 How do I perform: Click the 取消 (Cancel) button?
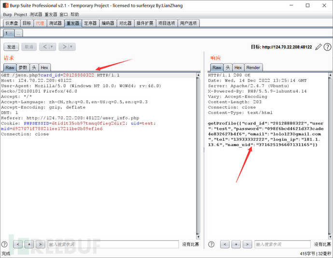point(29,47)
